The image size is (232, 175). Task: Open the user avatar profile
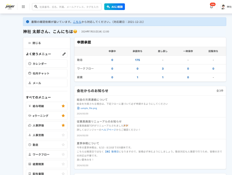223,7
